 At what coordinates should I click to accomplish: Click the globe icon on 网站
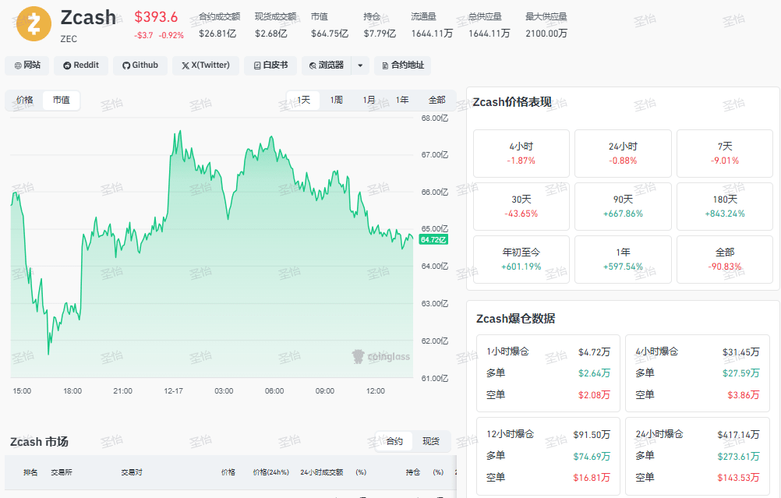18,65
